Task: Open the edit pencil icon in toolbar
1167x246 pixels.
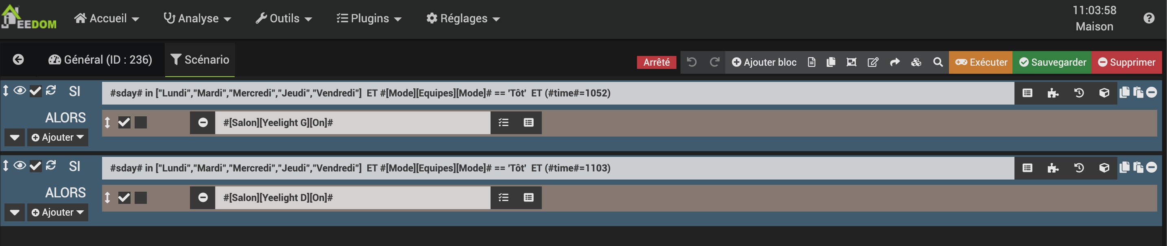Action: click(873, 62)
